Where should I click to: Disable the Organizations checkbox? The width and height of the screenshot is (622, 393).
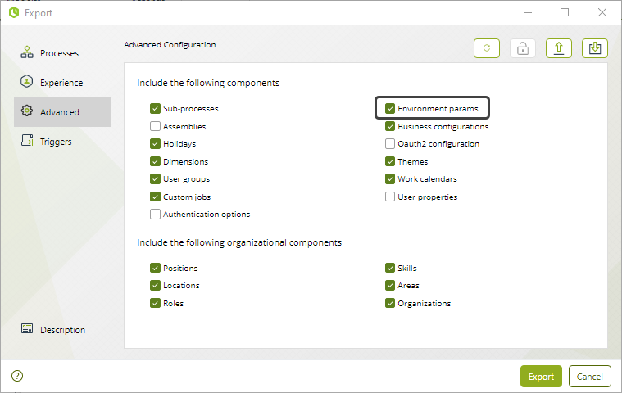coord(390,303)
